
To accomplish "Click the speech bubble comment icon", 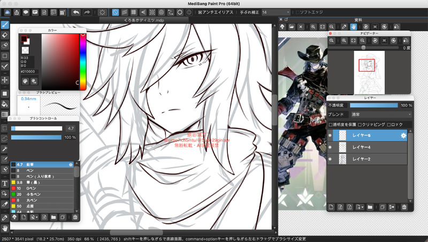I will 26,12.
